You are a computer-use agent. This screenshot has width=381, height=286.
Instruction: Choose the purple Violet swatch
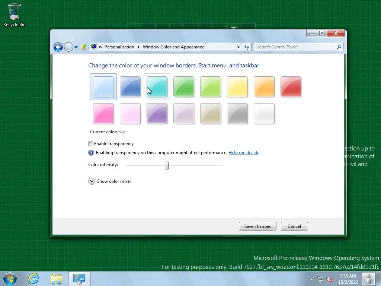coord(157,114)
